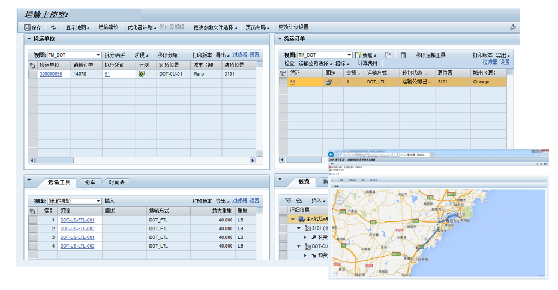Click the select-all icon in 货运单位 table header
558x290 pixels.
click(32, 65)
